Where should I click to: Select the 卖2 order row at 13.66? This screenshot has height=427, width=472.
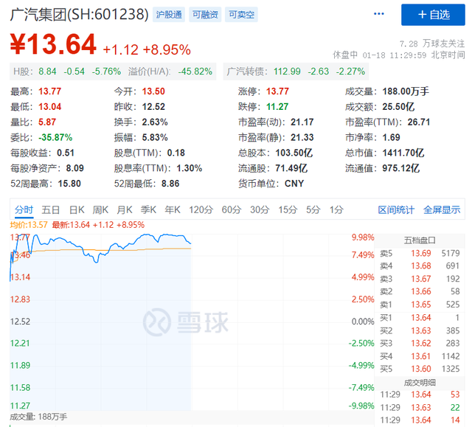[x=420, y=291]
